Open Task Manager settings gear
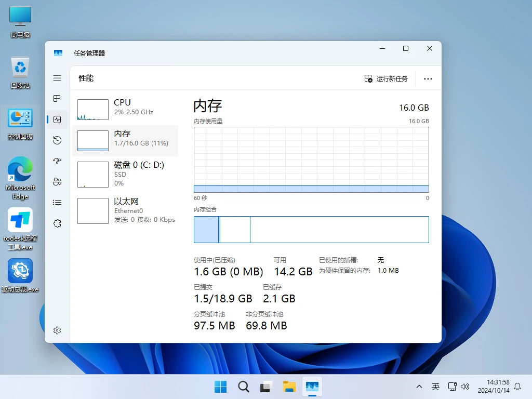 57,330
